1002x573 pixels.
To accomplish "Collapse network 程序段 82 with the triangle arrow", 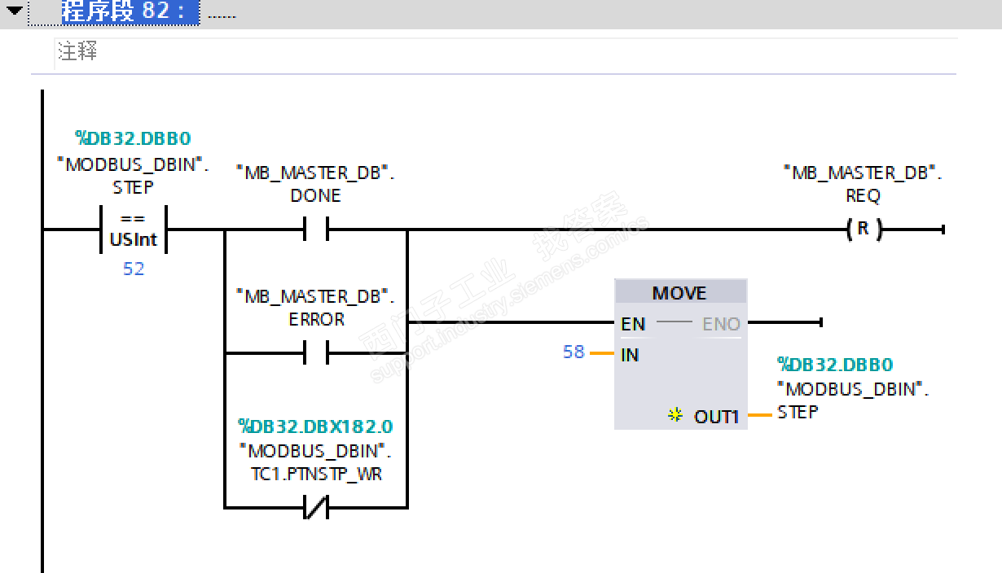I will coord(14,11).
